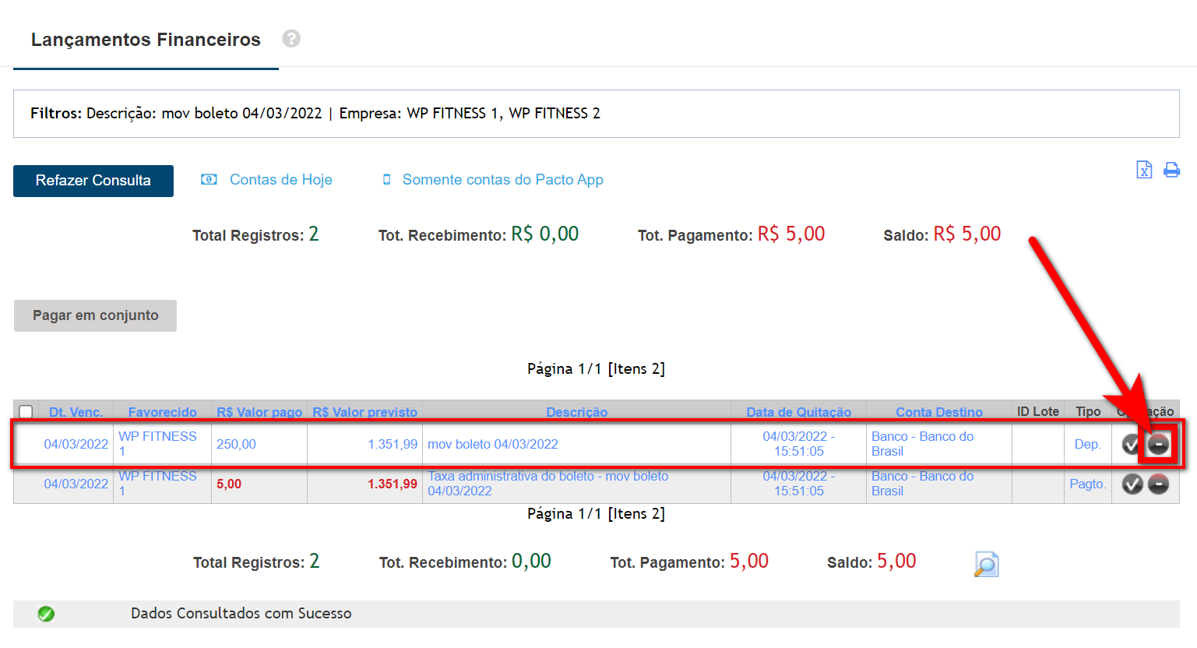
Task: Open the mov boleto 04/03/2022 description link
Action: click(x=492, y=445)
